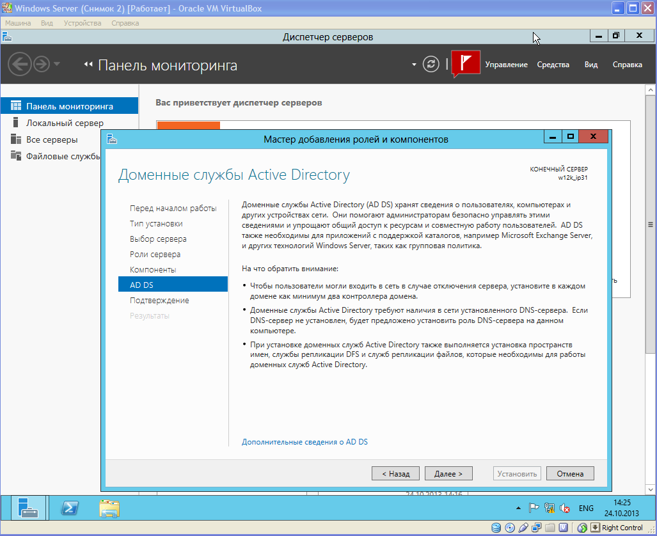Click Server Manager taskbar button
Image resolution: width=657 pixels, height=536 pixels.
(x=28, y=508)
